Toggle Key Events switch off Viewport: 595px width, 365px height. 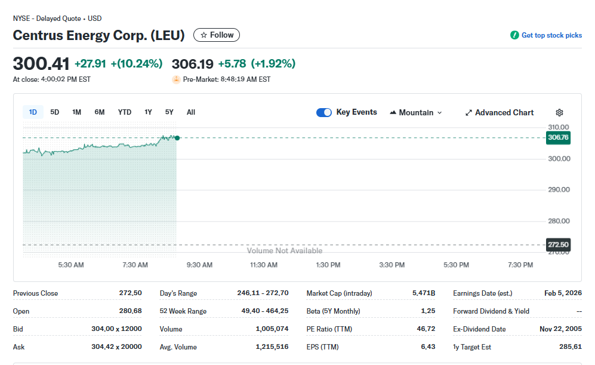coord(324,112)
